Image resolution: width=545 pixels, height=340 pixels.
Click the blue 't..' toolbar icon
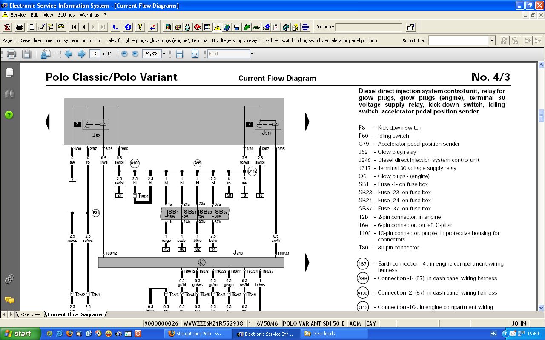pos(115,27)
